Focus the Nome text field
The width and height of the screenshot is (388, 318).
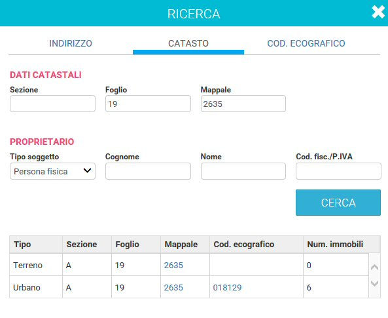[243, 171]
